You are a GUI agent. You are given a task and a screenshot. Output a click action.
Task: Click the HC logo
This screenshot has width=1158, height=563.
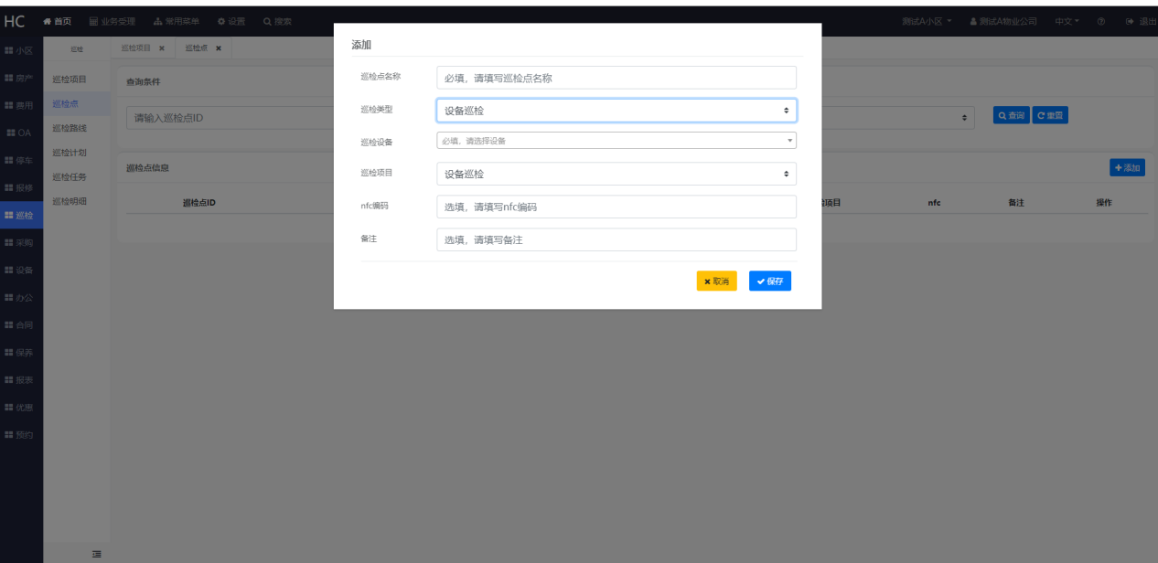pos(15,21)
